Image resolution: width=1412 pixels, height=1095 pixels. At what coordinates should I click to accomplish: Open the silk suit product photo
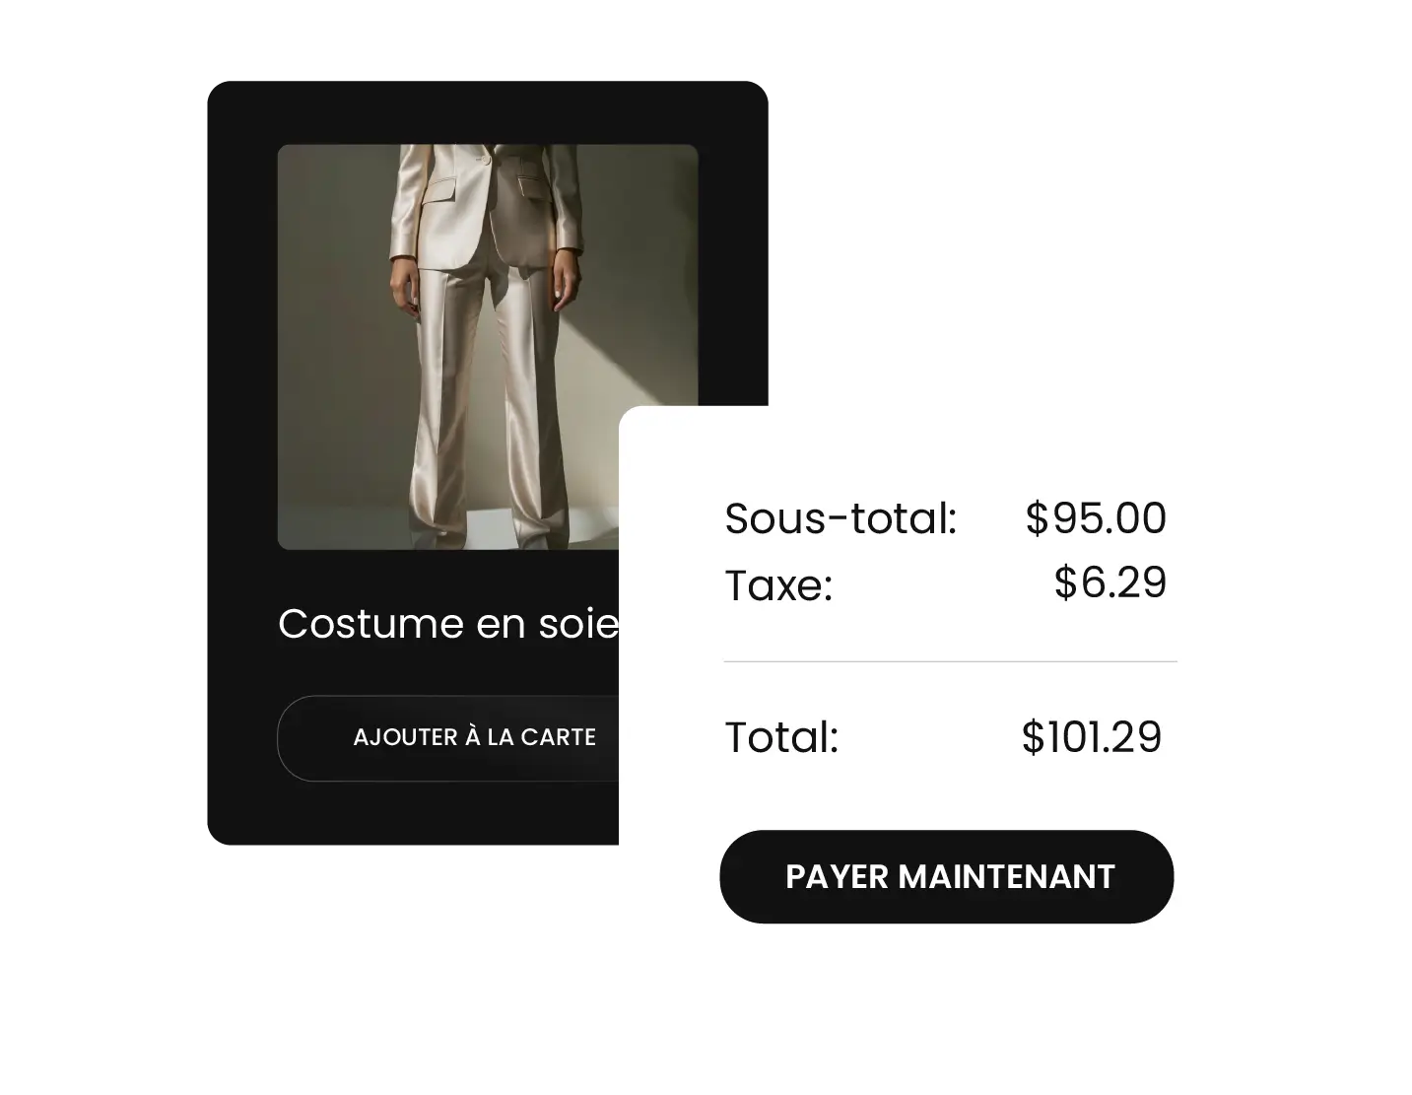[x=488, y=347]
